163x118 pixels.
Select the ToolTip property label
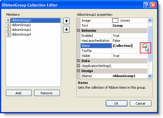(x=96, y=51)
